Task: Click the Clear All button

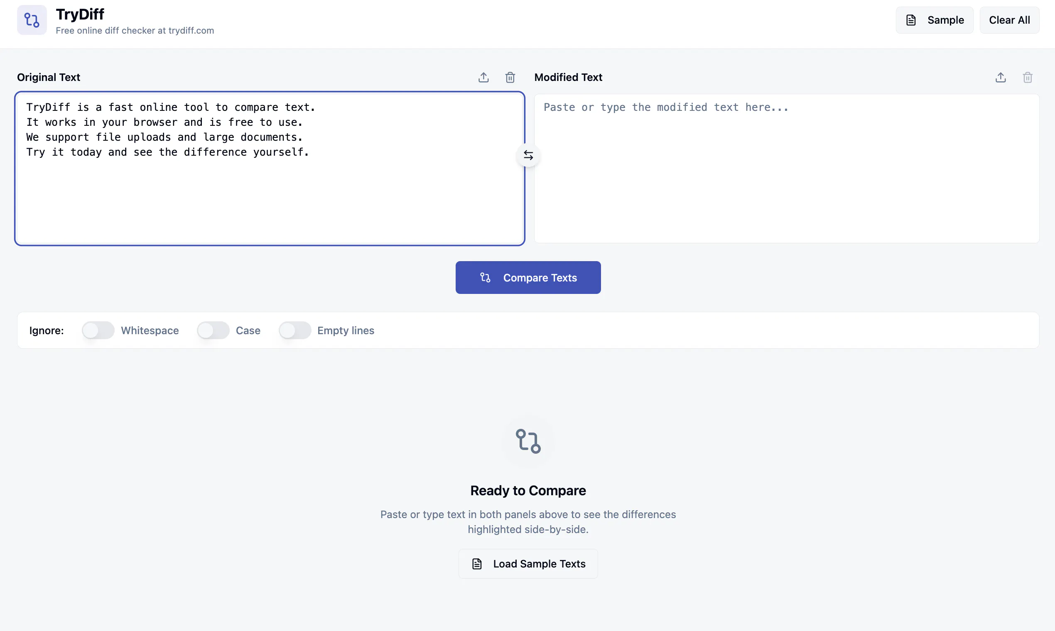Action: 1009,20
